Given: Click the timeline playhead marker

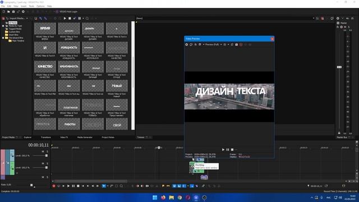Looking at the screenshot, I should click(159, 148).
